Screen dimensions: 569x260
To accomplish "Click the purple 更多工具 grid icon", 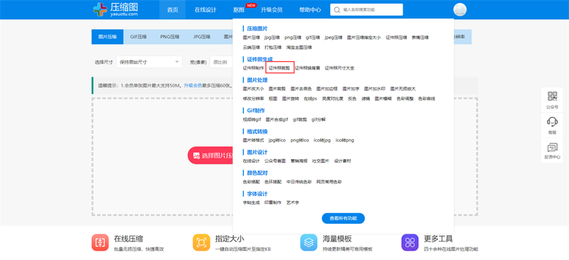I will point(410,242).
